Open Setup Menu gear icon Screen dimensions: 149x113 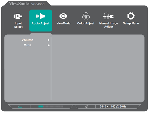point(131,16)
